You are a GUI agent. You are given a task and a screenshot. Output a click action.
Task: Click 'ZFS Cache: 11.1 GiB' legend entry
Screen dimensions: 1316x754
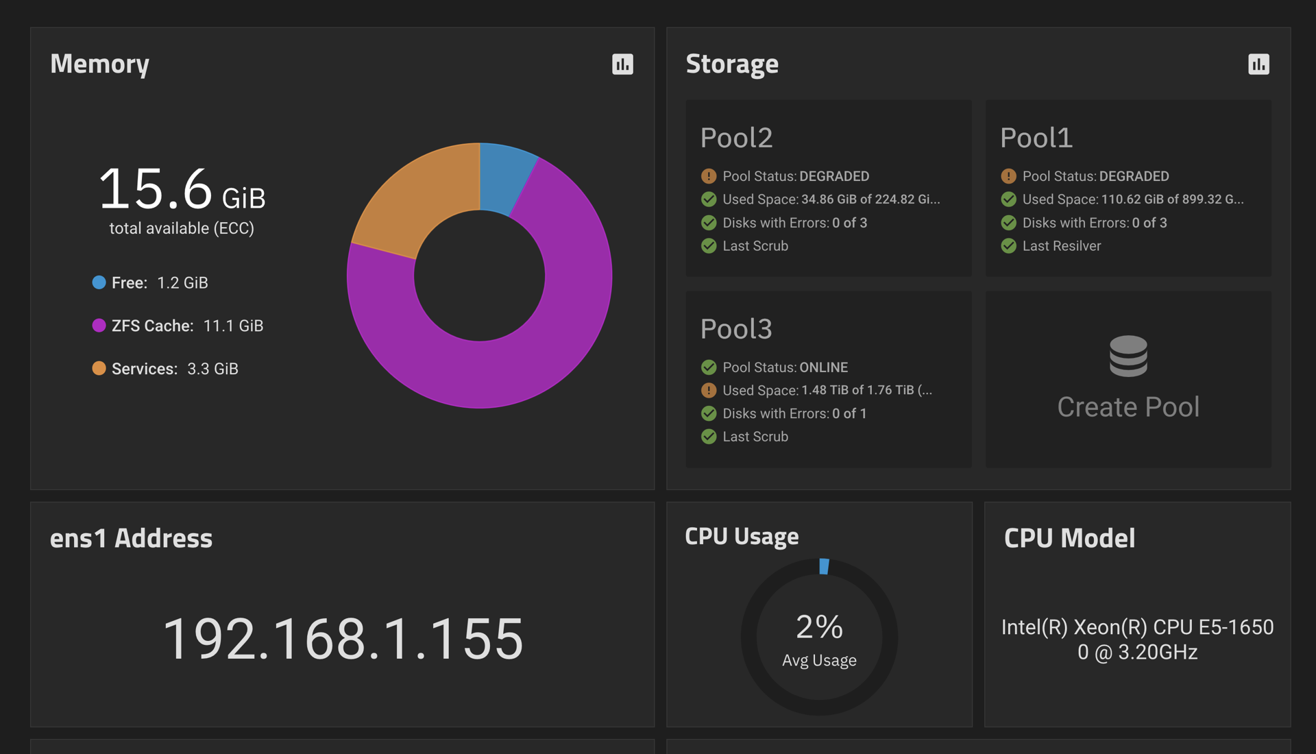click(178, 326)
